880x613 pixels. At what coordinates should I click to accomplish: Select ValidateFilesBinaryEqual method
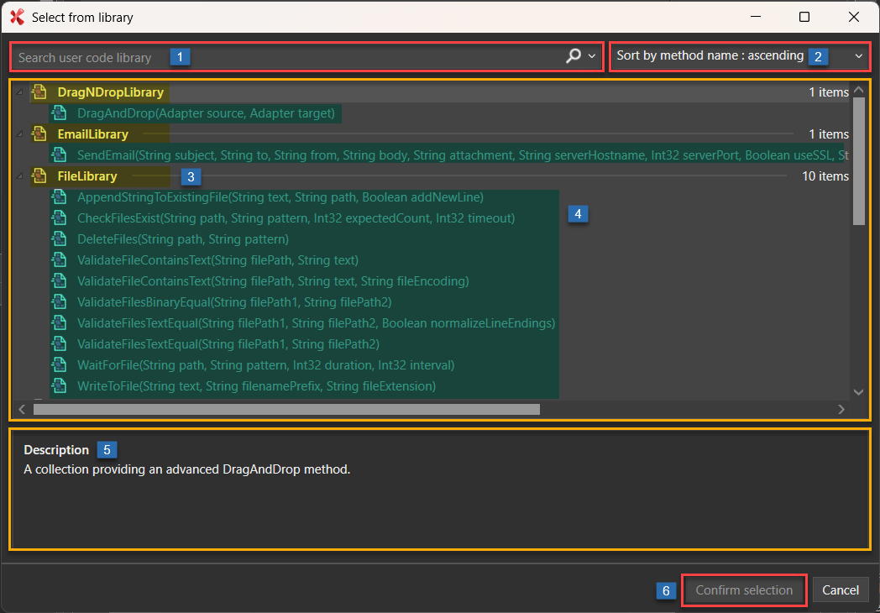pyautogui.click(x=234, y=302)
